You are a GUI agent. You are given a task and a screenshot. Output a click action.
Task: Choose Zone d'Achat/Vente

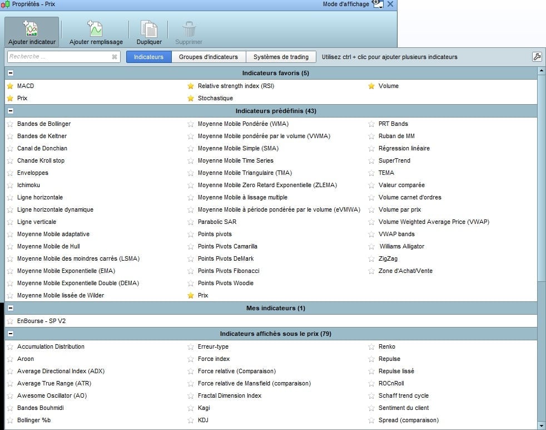(x=405, y=271)
